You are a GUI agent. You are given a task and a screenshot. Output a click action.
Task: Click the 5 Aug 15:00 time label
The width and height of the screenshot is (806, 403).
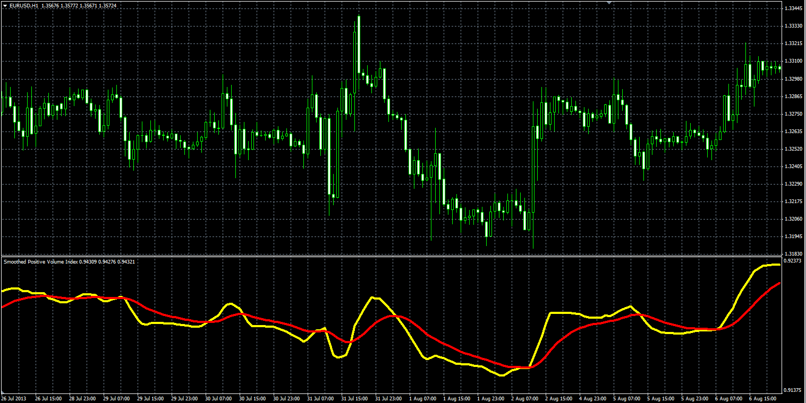(660, 398)
